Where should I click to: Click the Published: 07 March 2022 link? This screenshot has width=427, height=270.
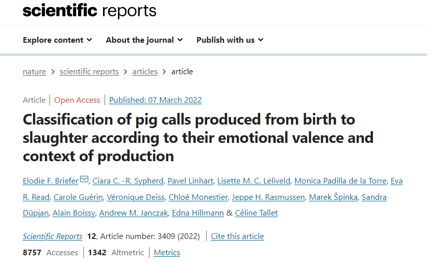pyautogui.click(x=156, y=100)
